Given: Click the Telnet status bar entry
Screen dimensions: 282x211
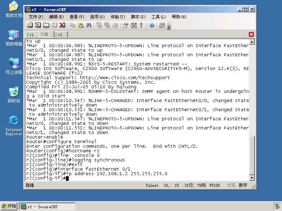Looking at the screenshot, I should 152,185.
